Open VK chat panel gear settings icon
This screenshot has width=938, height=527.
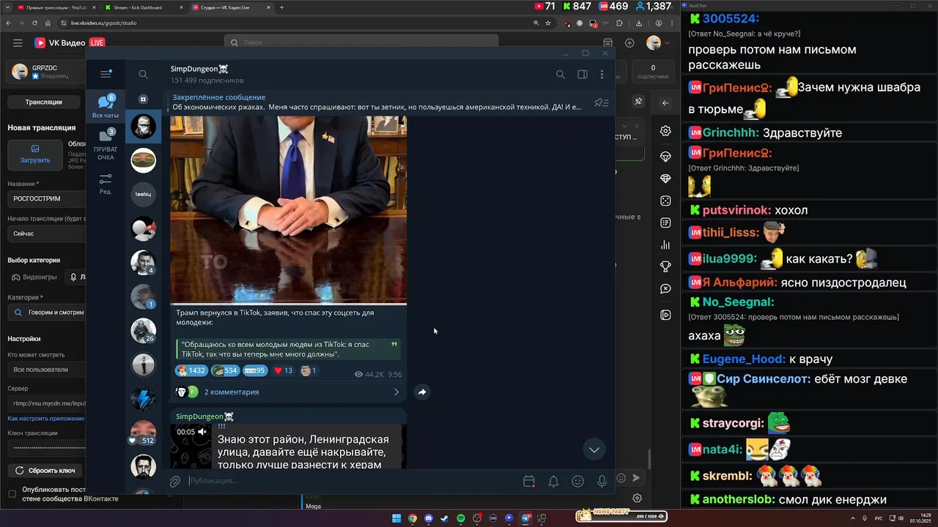(638, 498)
